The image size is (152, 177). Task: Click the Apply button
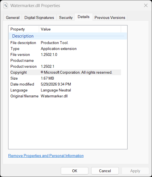pos(135,171)
